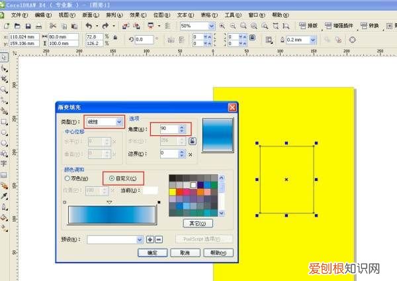397x281 pixels.
Task: Click the Cut scissors icon
Action: pos(53,26)
